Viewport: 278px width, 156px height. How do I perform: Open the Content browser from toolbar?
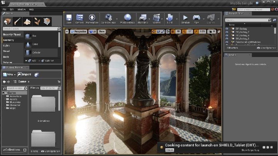[x=80, y=19]
